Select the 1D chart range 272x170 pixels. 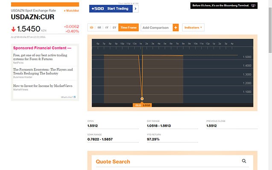click(91, 28)
